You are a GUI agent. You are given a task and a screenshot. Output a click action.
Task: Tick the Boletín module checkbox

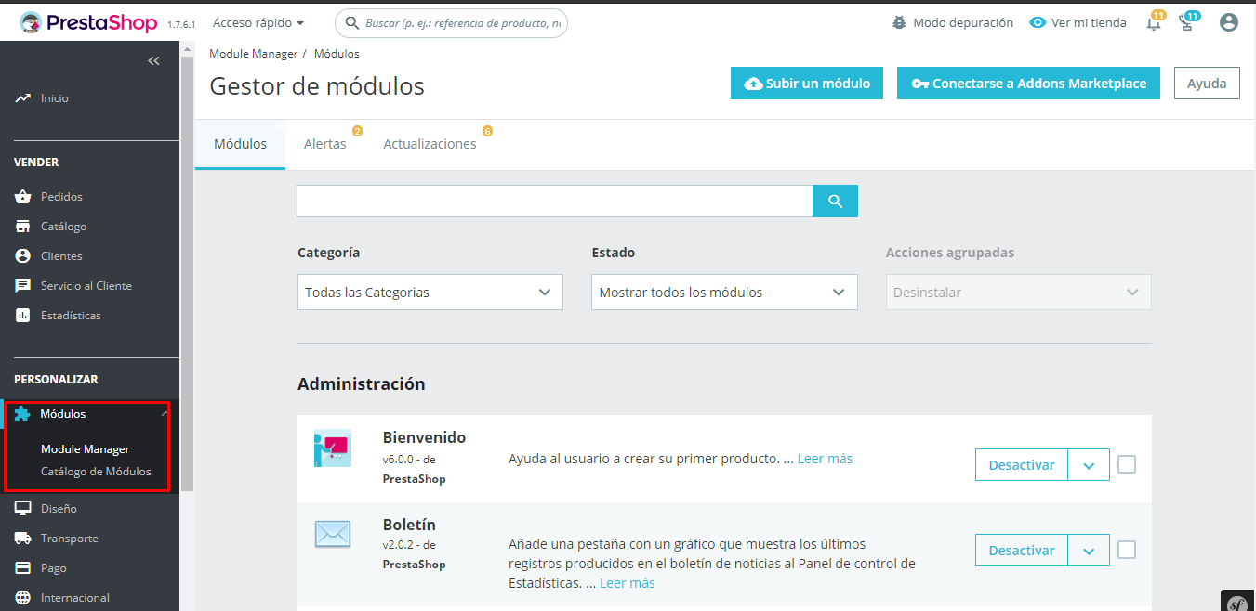point(1127,550)
